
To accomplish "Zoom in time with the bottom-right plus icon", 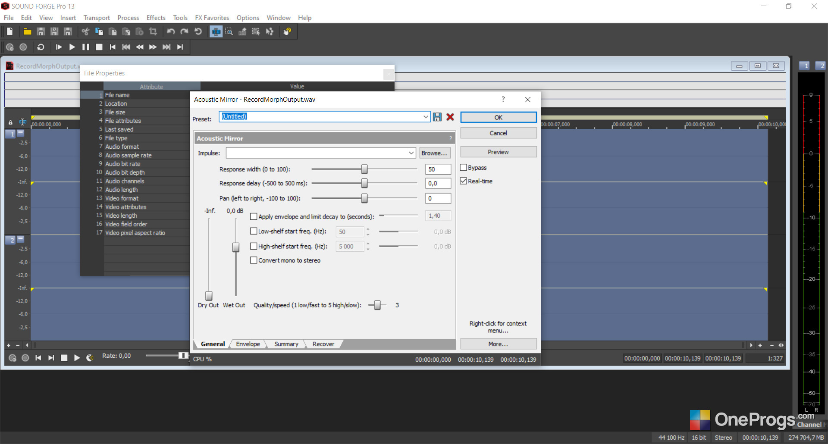I will (760, 345).
